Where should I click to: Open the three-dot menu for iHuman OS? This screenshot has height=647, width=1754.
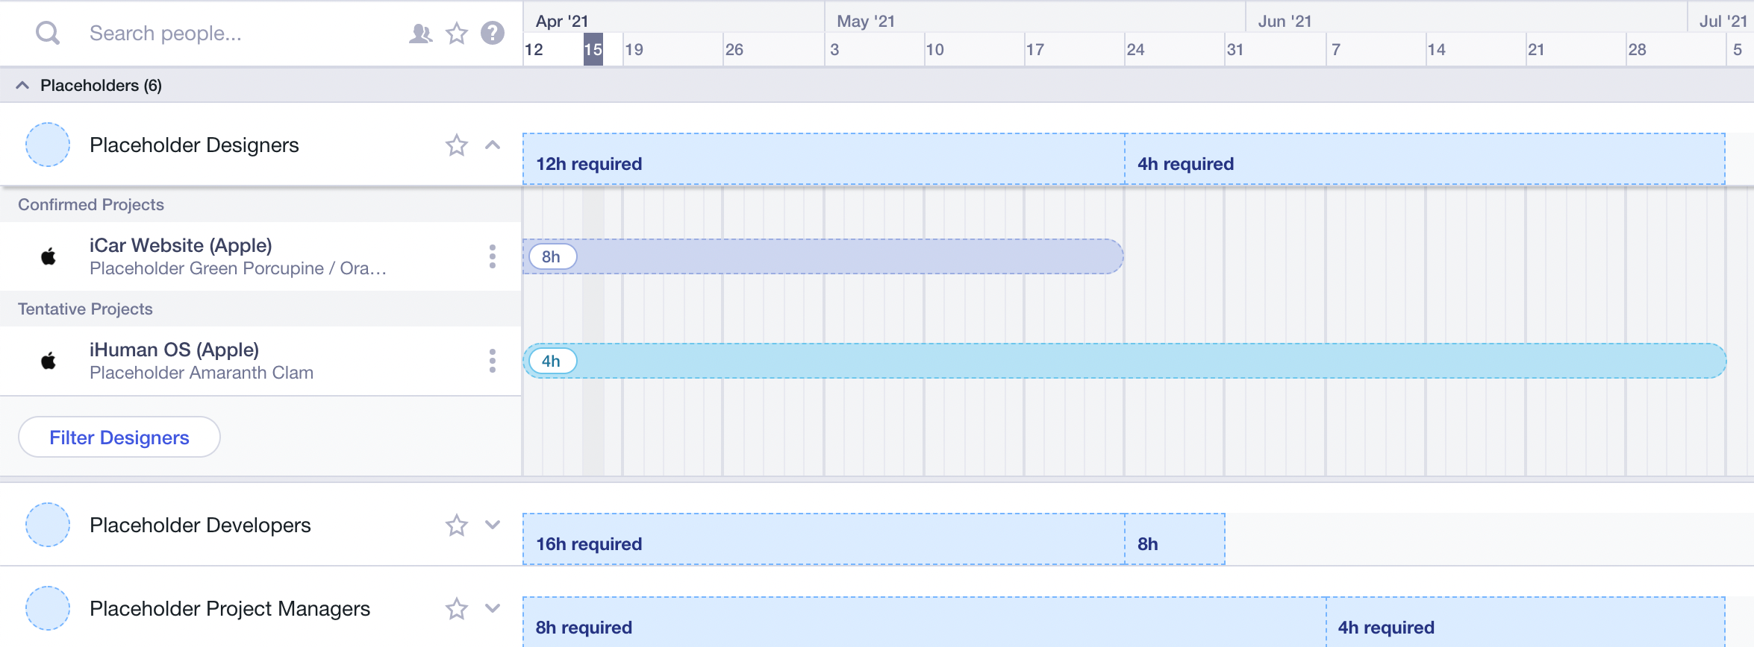pos(493,360)
